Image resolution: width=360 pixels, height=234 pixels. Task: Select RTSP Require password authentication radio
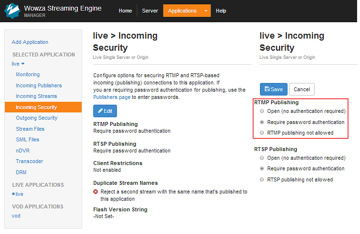[262, 168]
